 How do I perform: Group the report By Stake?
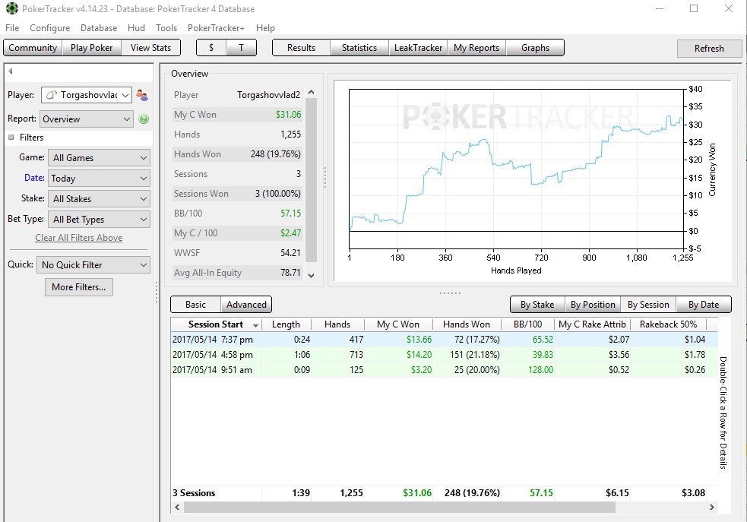coord(537,305)
